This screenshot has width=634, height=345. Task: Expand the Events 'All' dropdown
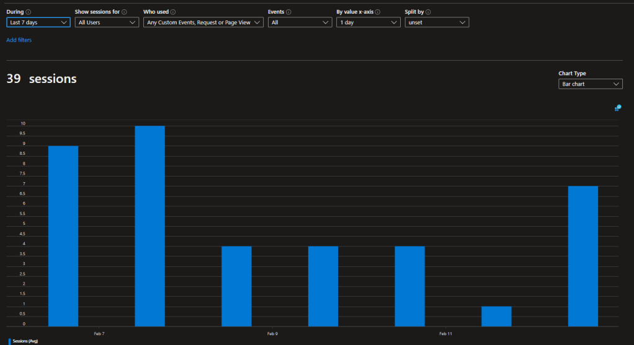pyautogui.click(x=300, y=22)
